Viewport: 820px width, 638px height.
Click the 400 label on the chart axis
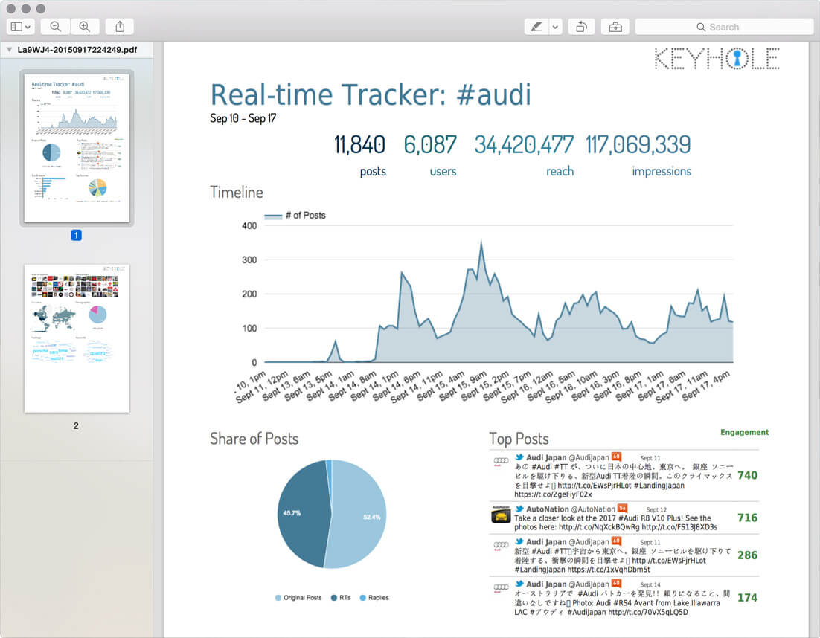[x=249, y=226]
